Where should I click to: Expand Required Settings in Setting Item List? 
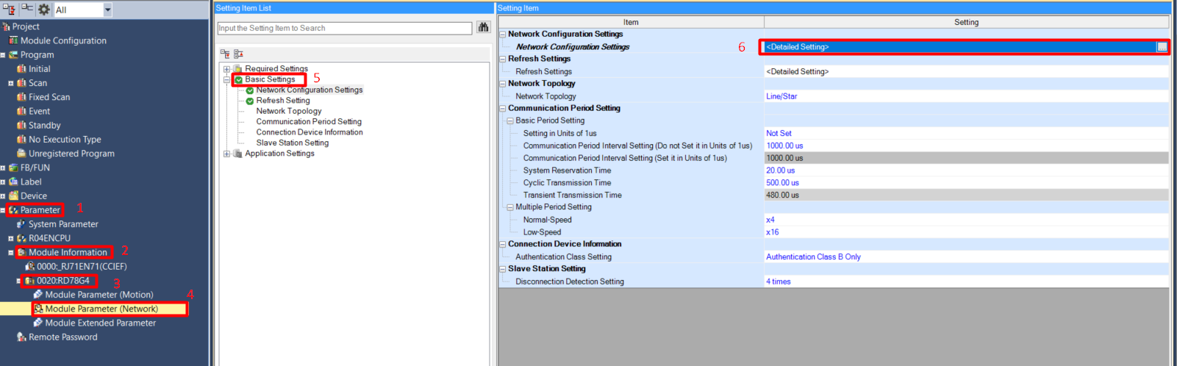tap(227, 69)
